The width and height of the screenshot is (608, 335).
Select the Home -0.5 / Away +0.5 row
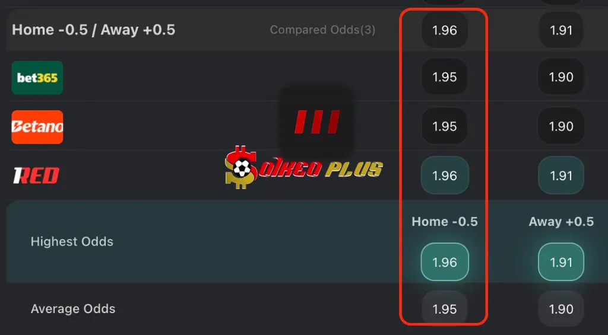coord(304,30)
